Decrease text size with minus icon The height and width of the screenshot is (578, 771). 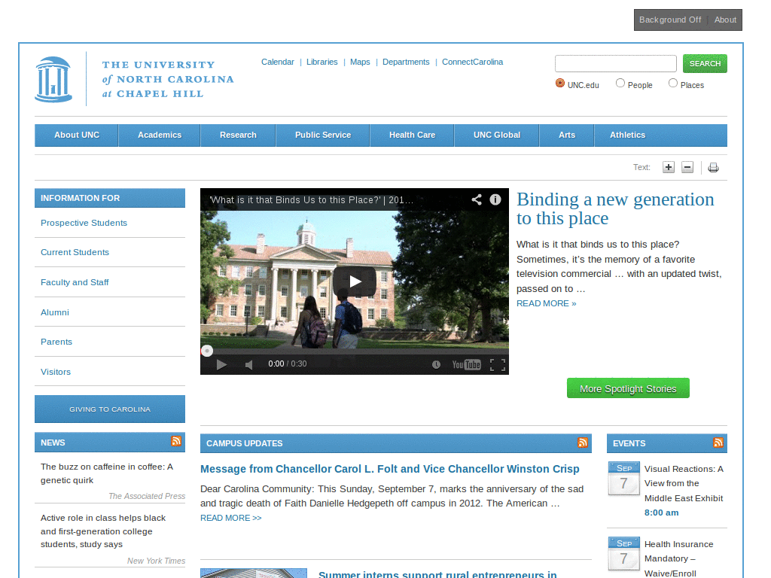coord(687,167)
